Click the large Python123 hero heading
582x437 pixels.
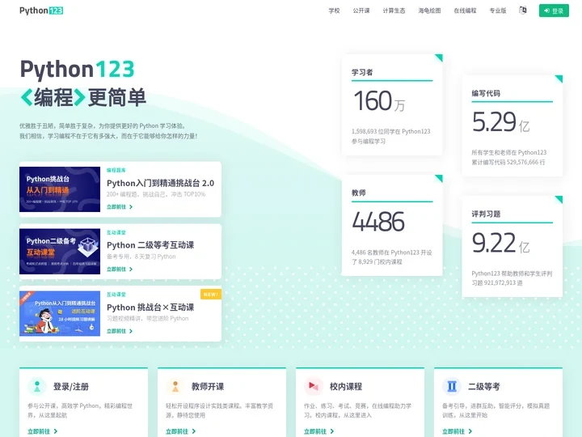click(x=78, y=69)
